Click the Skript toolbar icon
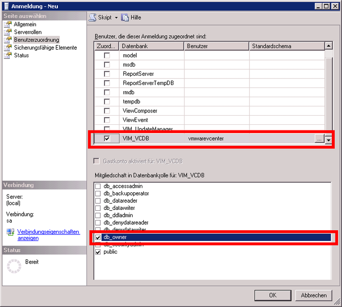 tap(93, 17)
